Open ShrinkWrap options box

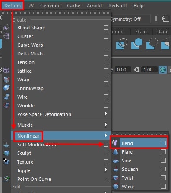point(106,88)
